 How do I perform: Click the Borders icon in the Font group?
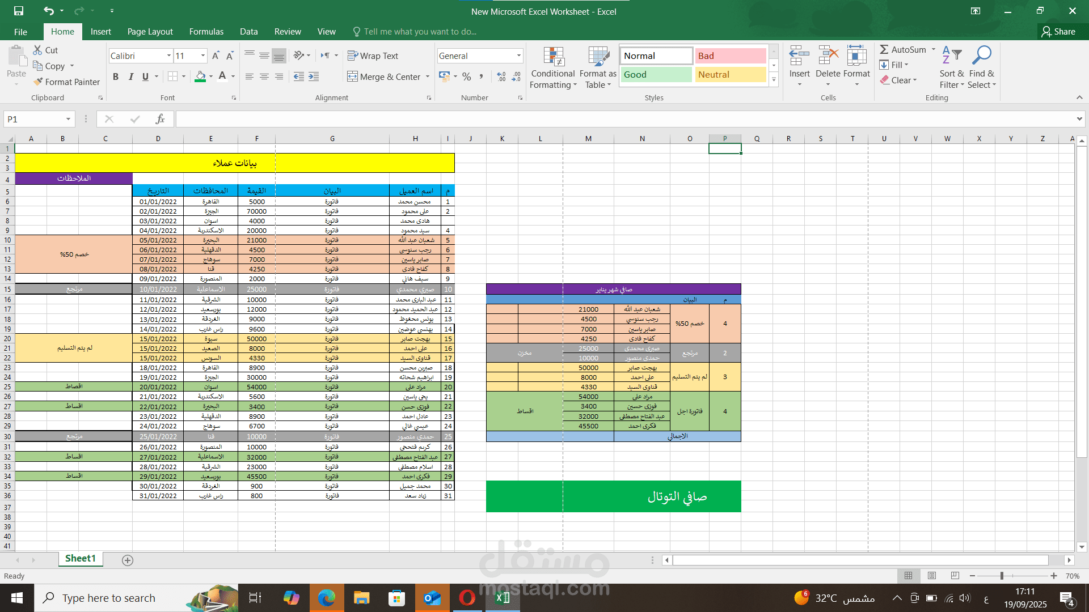pyautogui.click(x=173, y=76)
